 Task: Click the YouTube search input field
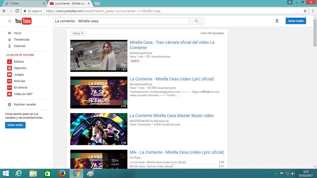[121, 21]
